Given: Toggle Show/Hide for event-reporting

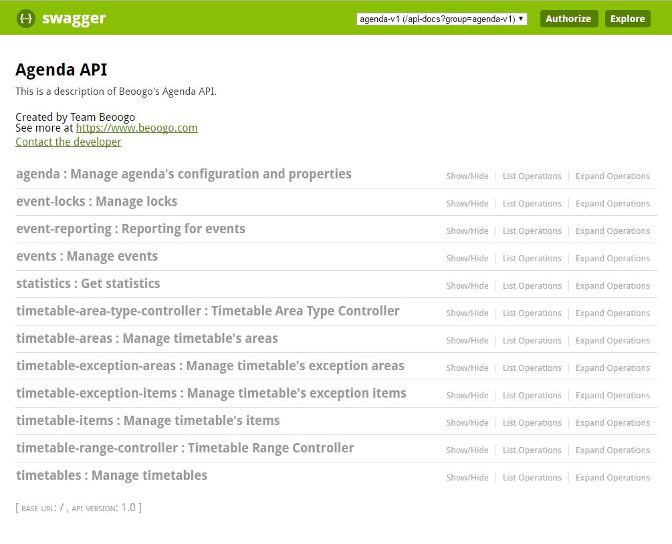Looking at the screenshot, I should 467,231.
